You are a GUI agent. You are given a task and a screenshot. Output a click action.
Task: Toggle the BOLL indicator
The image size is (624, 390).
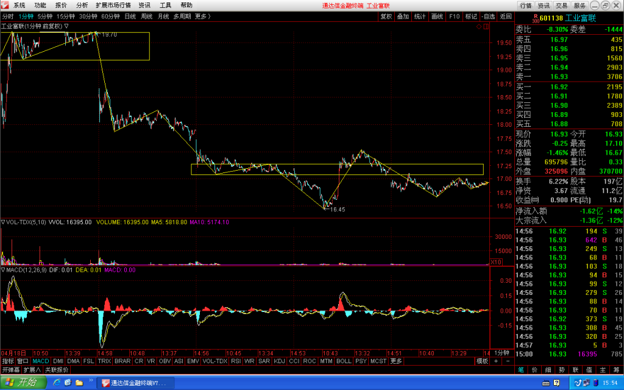tap(344, 361)
